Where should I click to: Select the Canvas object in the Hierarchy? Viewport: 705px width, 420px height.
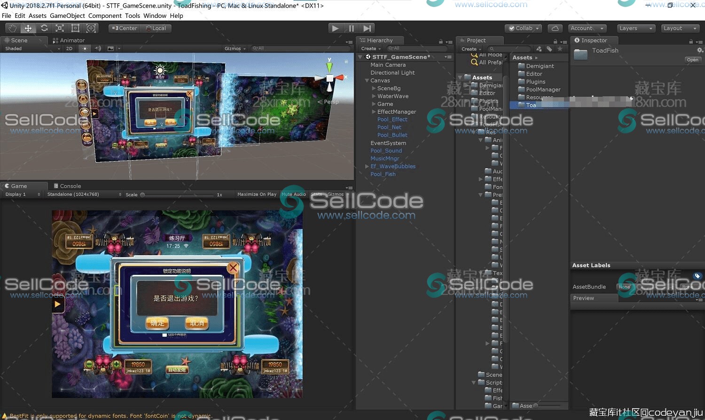380,80
